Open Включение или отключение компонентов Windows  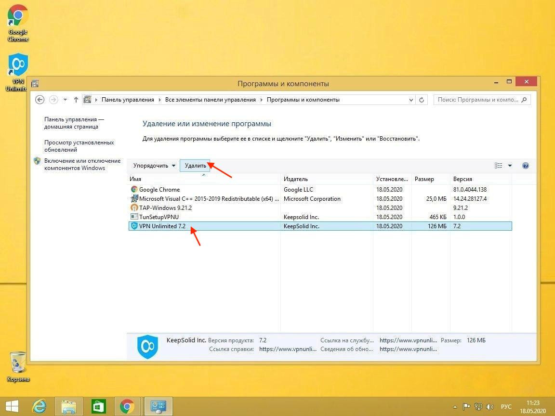point(82,164)
